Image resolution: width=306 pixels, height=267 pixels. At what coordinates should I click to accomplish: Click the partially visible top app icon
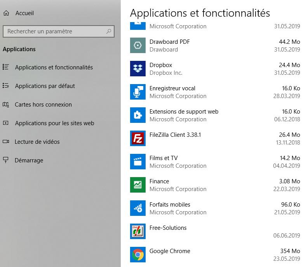tap(138, 26)
